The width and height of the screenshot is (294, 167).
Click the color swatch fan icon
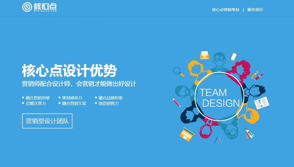pyautogui.click(x=249, y=134)
